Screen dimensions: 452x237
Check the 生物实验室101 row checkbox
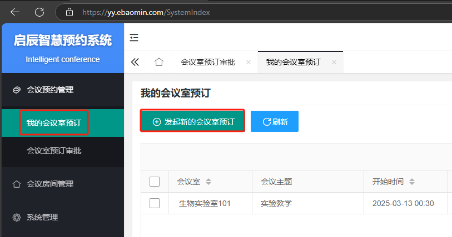pos(155,203)
